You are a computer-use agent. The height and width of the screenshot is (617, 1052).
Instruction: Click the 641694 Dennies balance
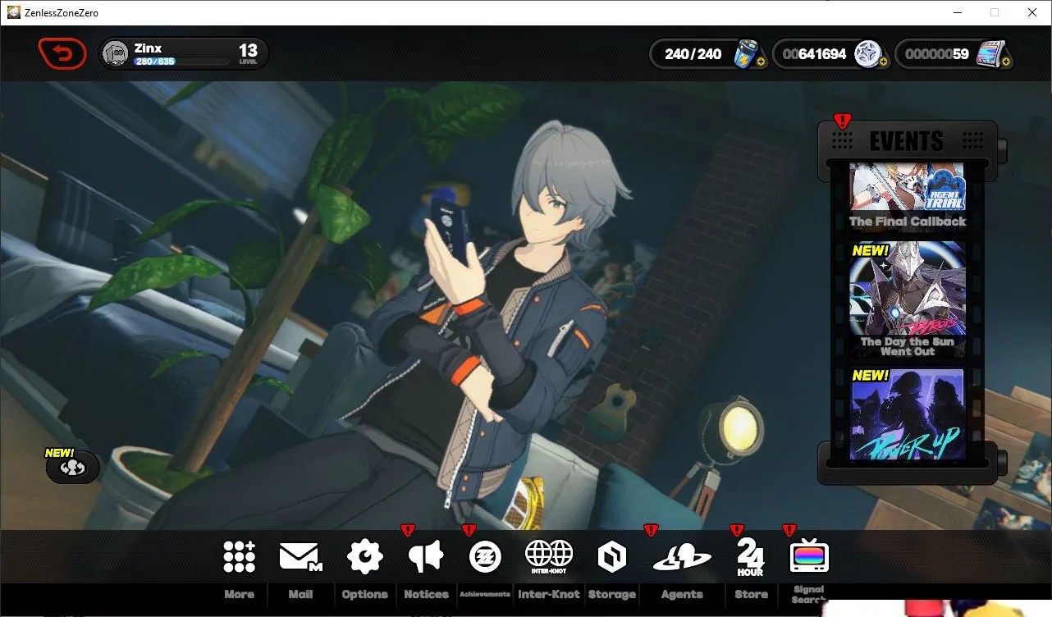coord(814,54)
